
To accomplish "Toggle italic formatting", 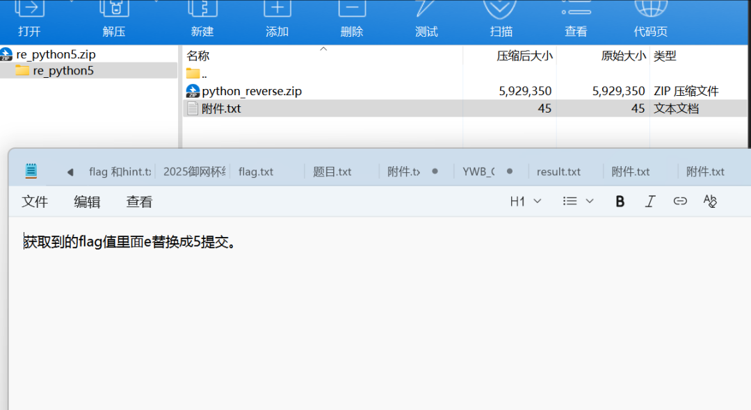I will coord(650,202).
